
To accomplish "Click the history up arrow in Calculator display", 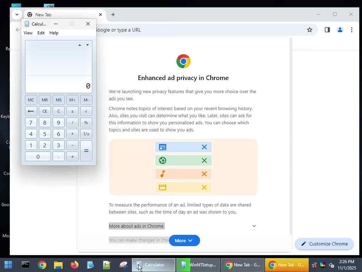I will (80, 45).
